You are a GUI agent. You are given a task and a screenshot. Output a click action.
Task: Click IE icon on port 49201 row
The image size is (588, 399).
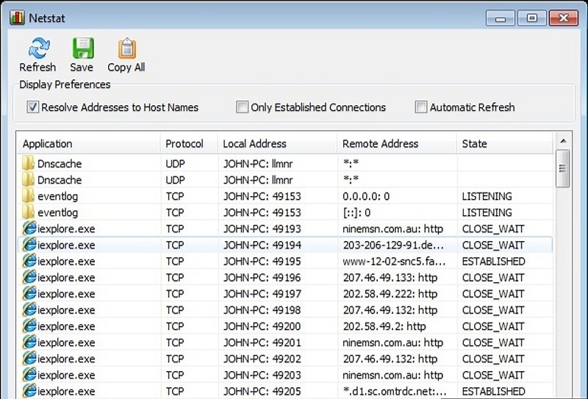(x=29, y=342)
